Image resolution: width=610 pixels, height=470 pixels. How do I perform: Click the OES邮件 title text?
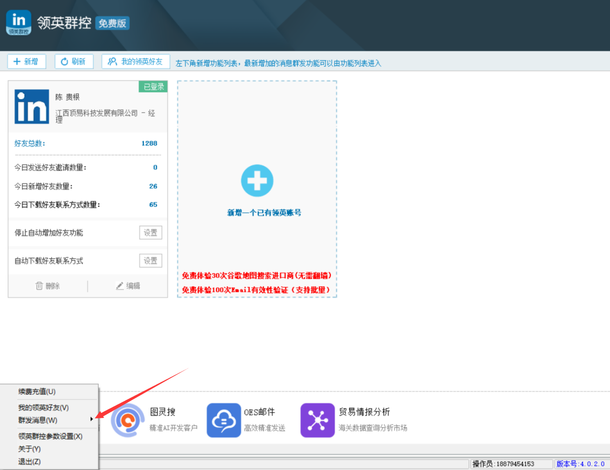point(259,412)
